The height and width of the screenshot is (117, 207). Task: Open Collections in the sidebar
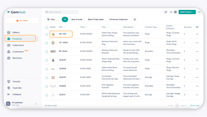(x=18, y=45)
